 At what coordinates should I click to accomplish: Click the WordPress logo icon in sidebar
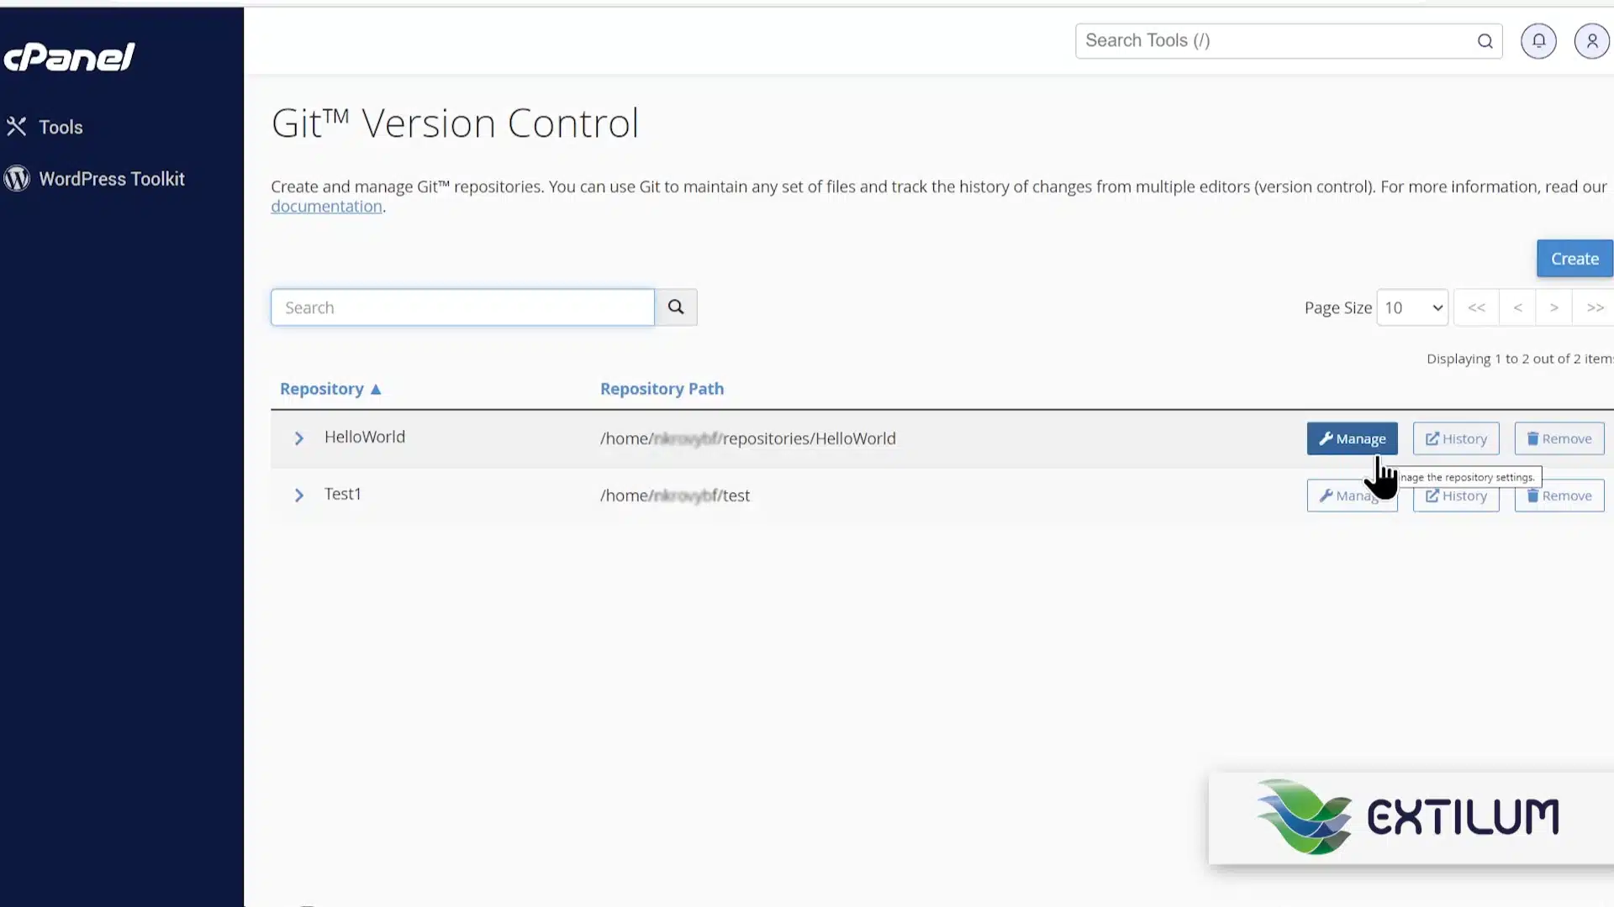[17, 179]
